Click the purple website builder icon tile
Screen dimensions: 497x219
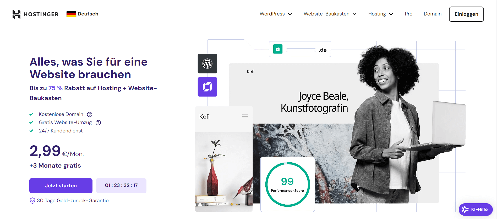pyautogui.click(x=207, y=87)
